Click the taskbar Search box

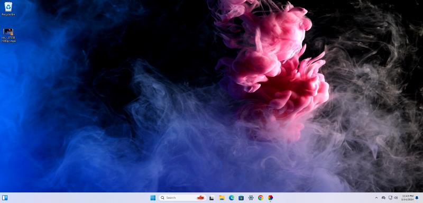click(x=182, y=198)
